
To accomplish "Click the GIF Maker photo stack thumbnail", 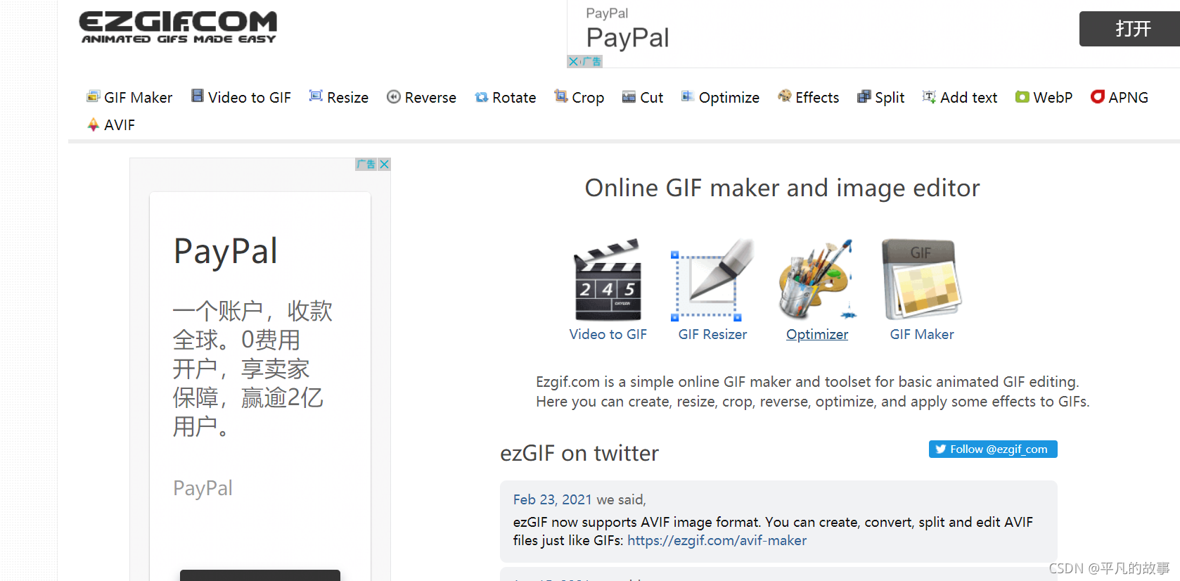I will pyautogui.click(x=922, y=279).
